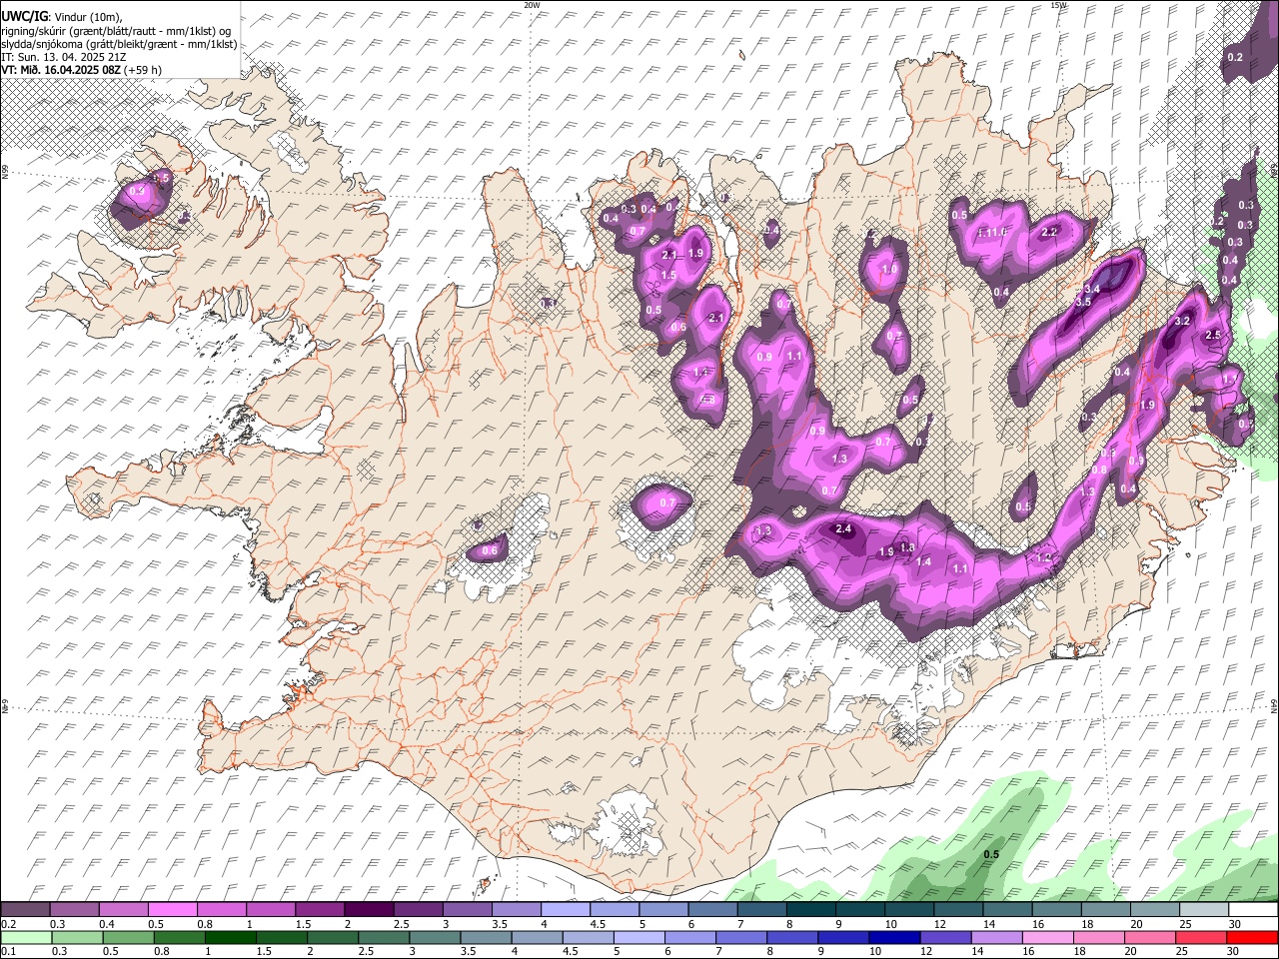The width and height of the screenshot is (1279, 959).
Task: Select the lavender 4 swatch in the snowfall legend
Action: click(566, 909)
